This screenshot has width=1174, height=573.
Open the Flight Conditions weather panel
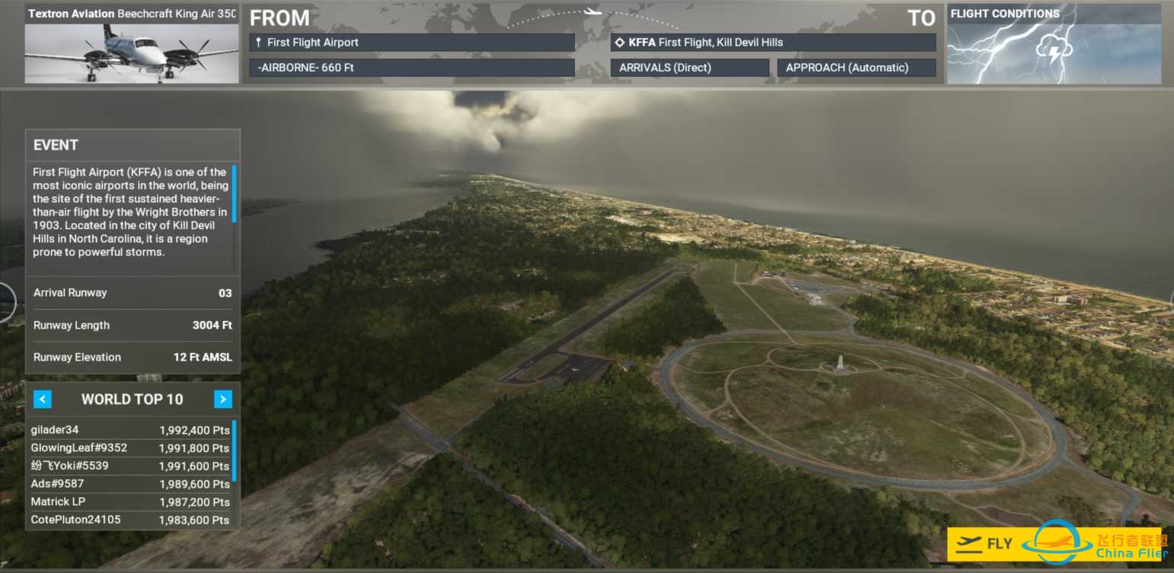pos(1054,44)
